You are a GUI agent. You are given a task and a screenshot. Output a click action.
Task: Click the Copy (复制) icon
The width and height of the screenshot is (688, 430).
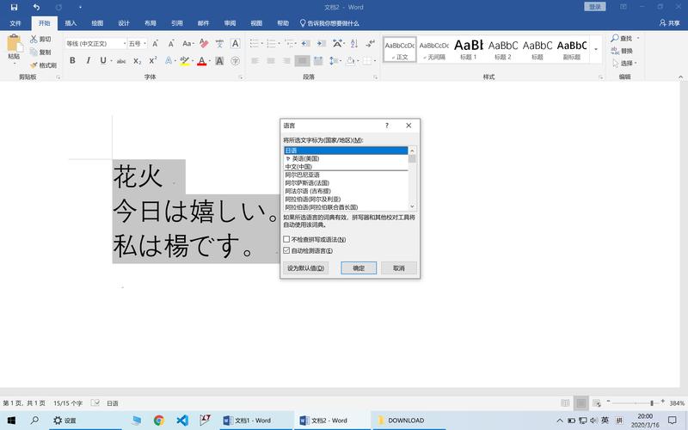coord(34,52)
